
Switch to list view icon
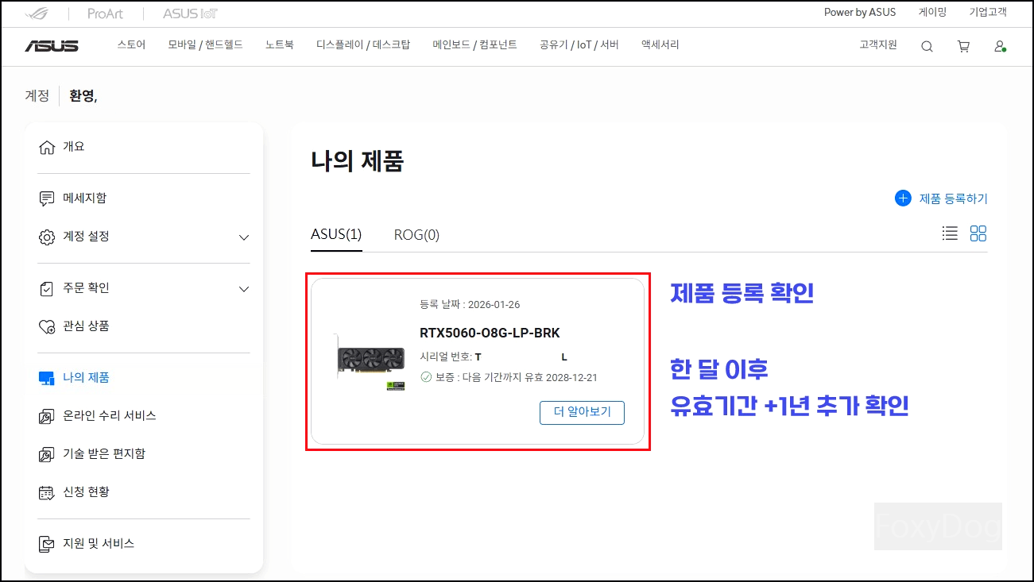coord(950,233)
